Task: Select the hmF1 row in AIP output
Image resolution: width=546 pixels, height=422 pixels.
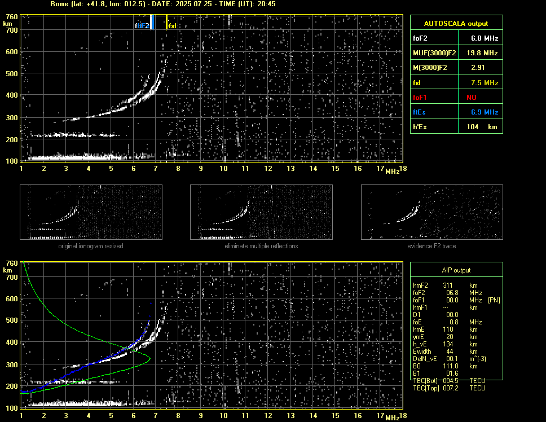Action: click(x=445, y=307)
